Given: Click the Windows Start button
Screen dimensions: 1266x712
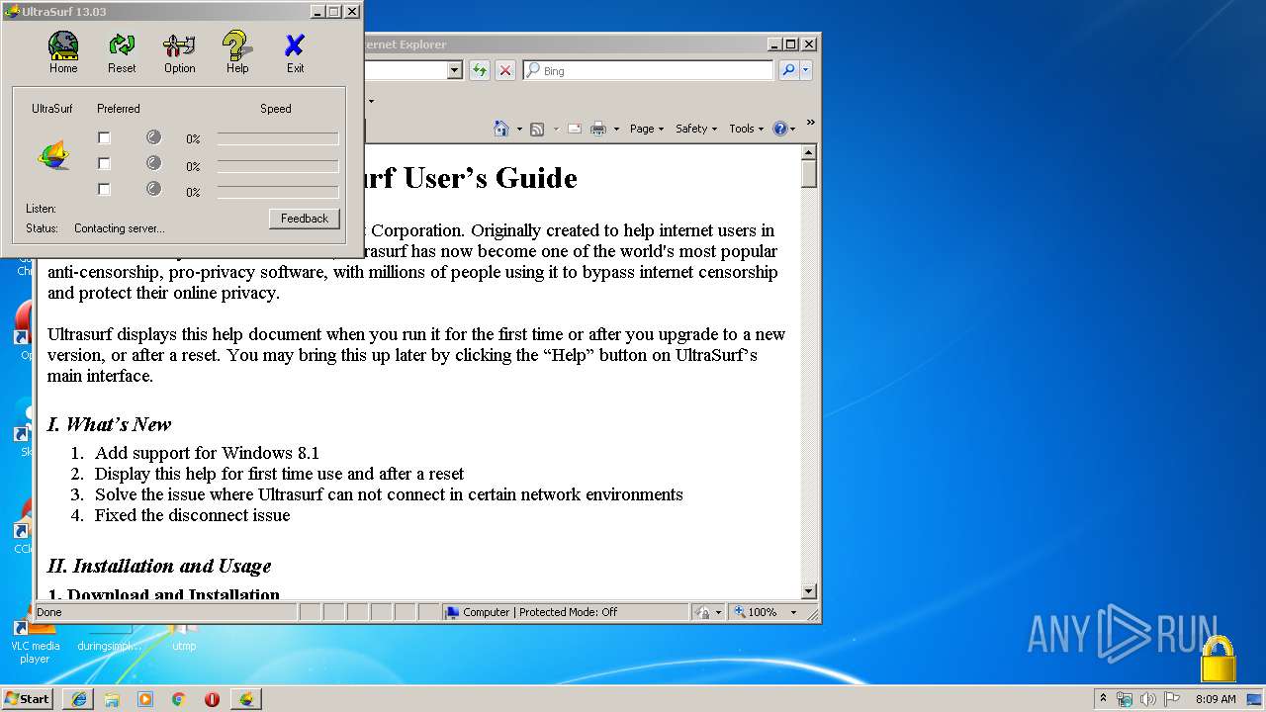Looking at the screenshot, I should (x=28, y=698).
